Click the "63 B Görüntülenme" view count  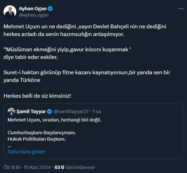76,167
